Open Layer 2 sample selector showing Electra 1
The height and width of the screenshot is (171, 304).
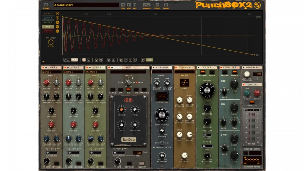coord(73,72)
